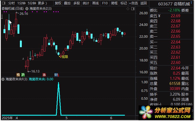Click the small T superscript icon

(x=191, y=2)
